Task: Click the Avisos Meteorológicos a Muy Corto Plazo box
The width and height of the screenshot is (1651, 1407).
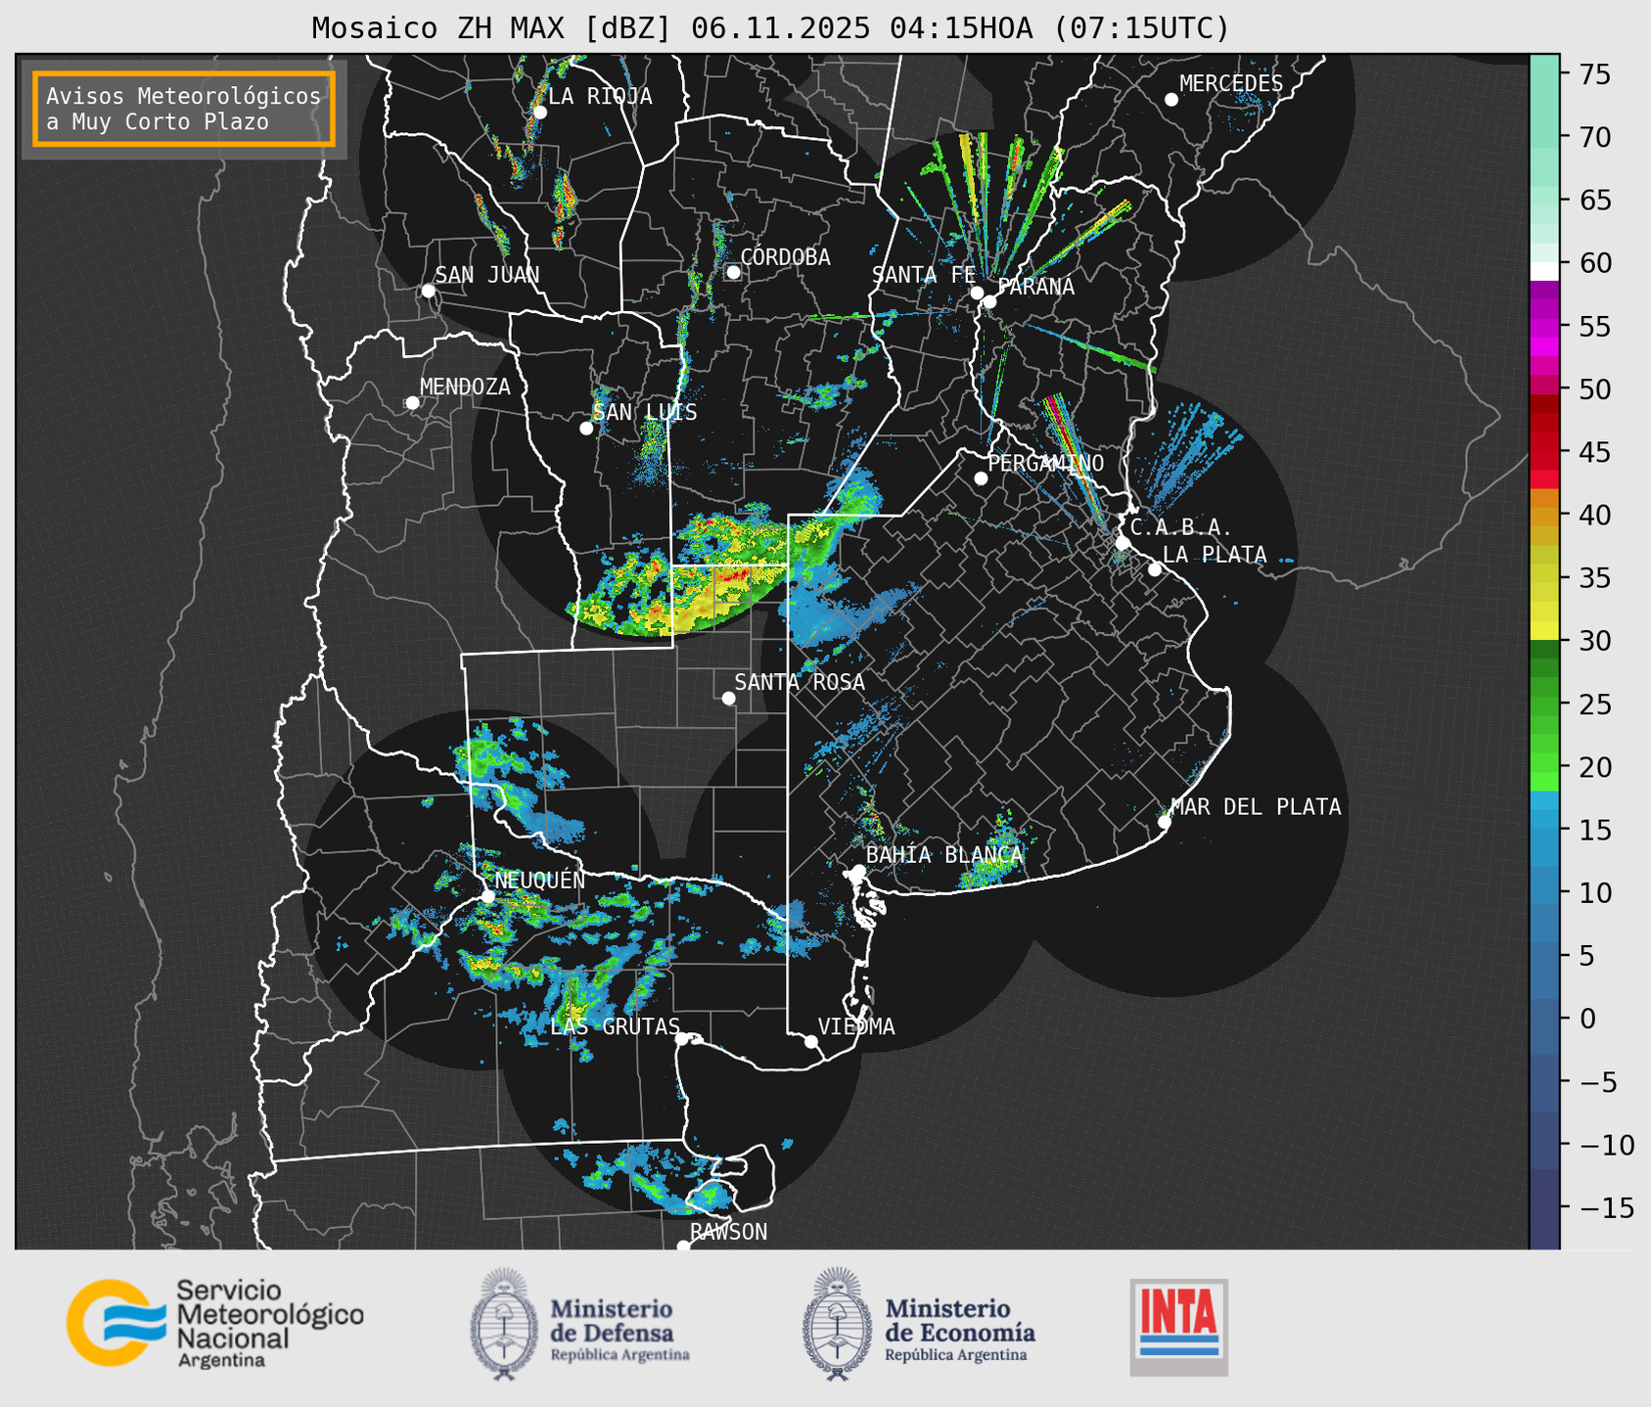Action: (184, 109)
